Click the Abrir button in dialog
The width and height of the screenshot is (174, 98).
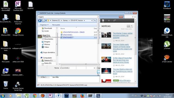99,72
